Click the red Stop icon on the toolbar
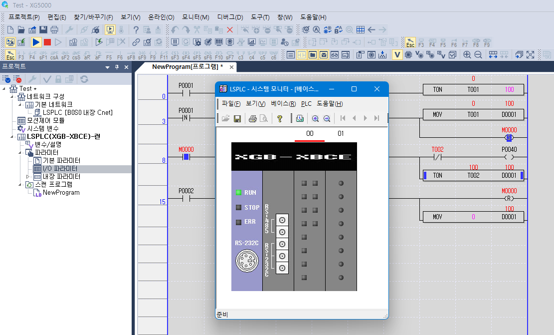554x335 pixels. tap(46, 42)
